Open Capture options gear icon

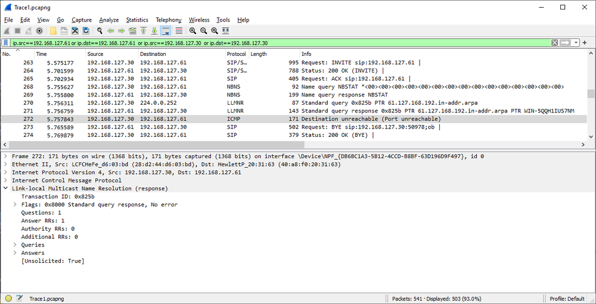tap(39, 31)
